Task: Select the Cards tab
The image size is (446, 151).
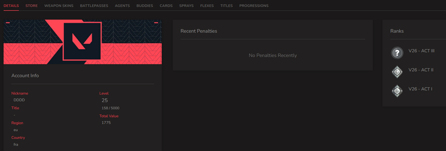Action: point(166,6)
